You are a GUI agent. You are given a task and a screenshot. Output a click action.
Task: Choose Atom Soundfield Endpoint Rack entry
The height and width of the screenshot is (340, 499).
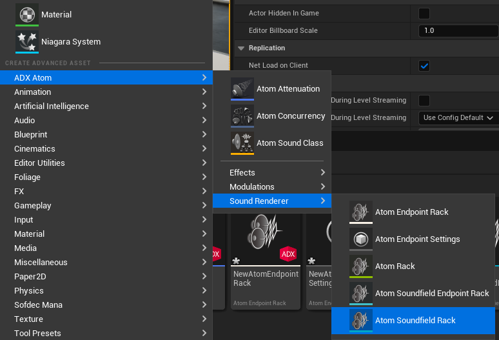coord(431,293)
